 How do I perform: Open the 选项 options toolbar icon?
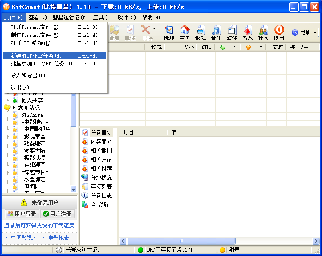tap(169, 33)
